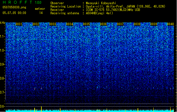Click observer name Masayuki Kobayashi

pyautogui.click(x=101, y=3)
